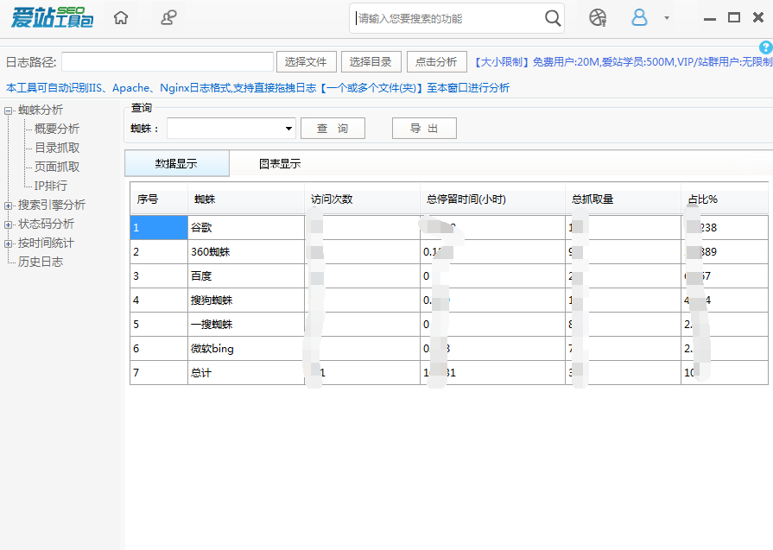Minimize the window
Screen dimensions: 773x550
(x=709, y=19)
